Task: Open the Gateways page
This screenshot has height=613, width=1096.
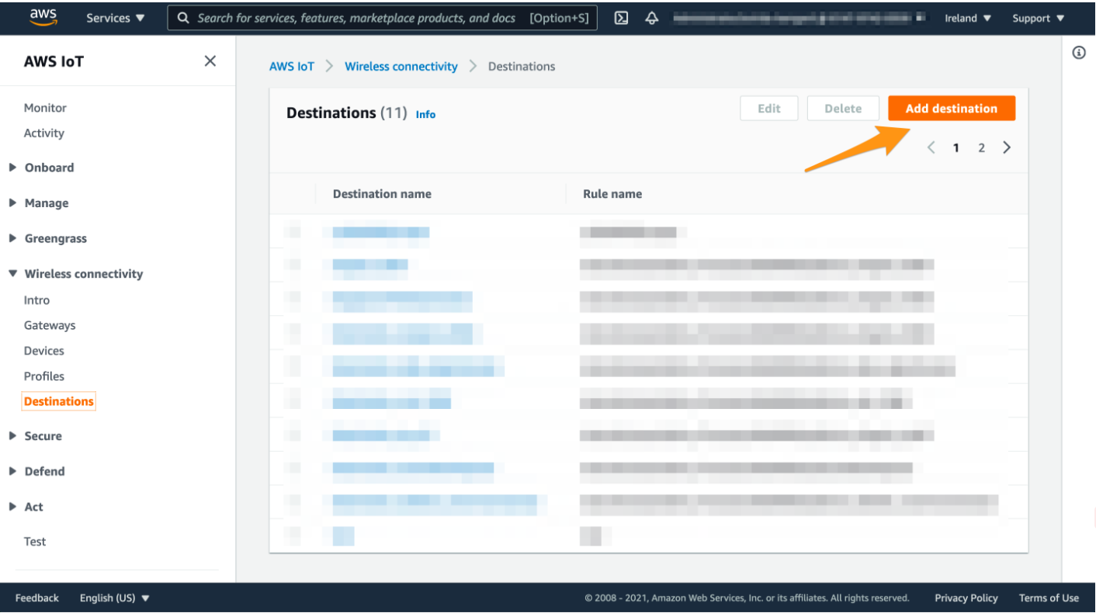Action: (x=50, y=326)
